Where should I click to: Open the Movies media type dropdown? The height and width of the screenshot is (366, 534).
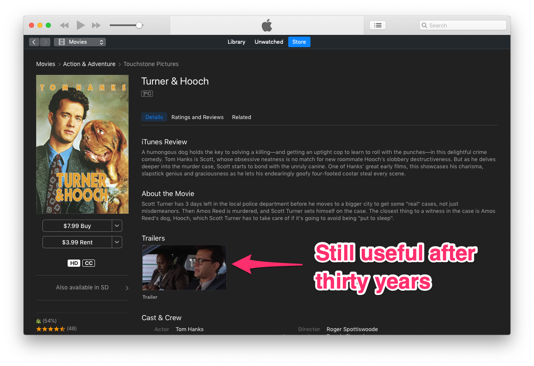click(x=80, y=42)
